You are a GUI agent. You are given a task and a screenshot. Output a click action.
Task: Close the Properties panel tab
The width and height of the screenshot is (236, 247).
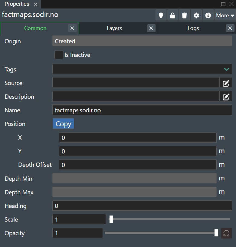click(36, 4)
